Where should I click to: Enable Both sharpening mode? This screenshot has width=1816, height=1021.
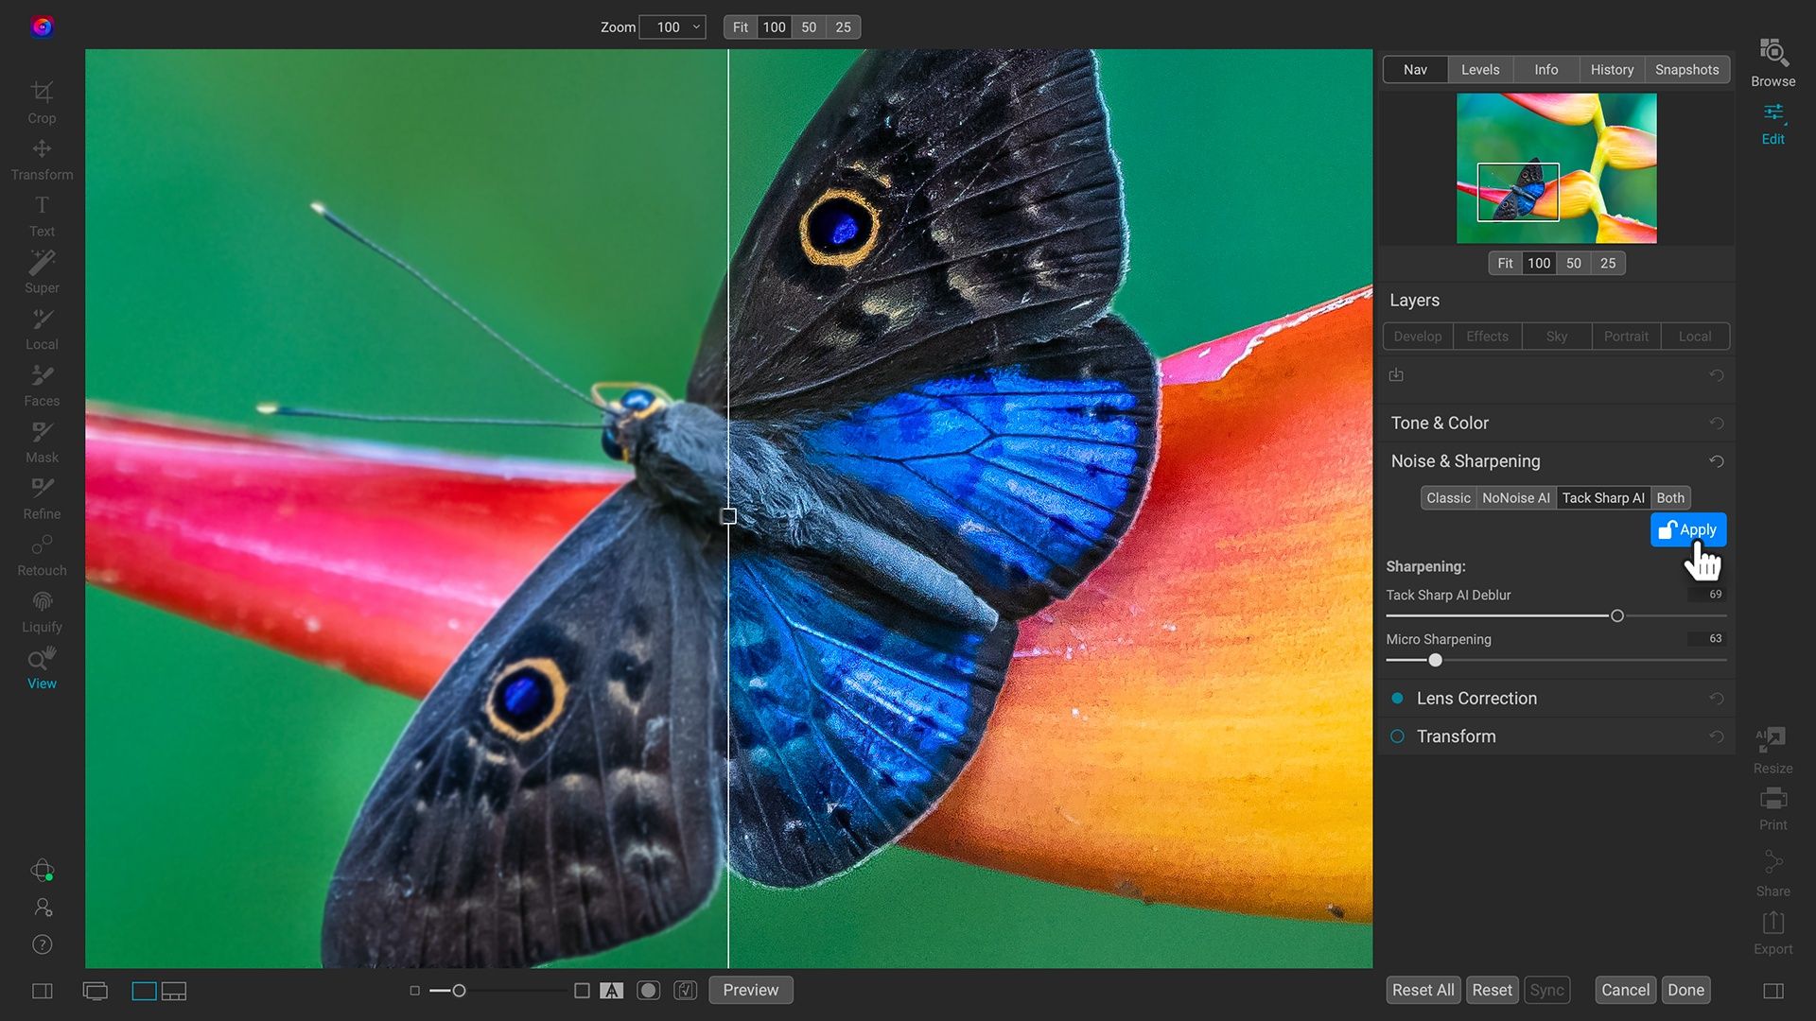pos(1670,497)
